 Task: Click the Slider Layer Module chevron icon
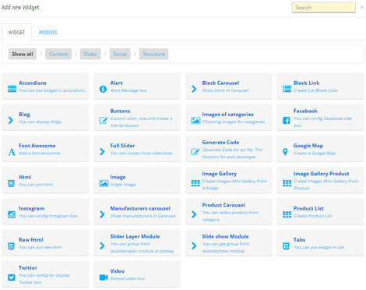coord(102,246)
